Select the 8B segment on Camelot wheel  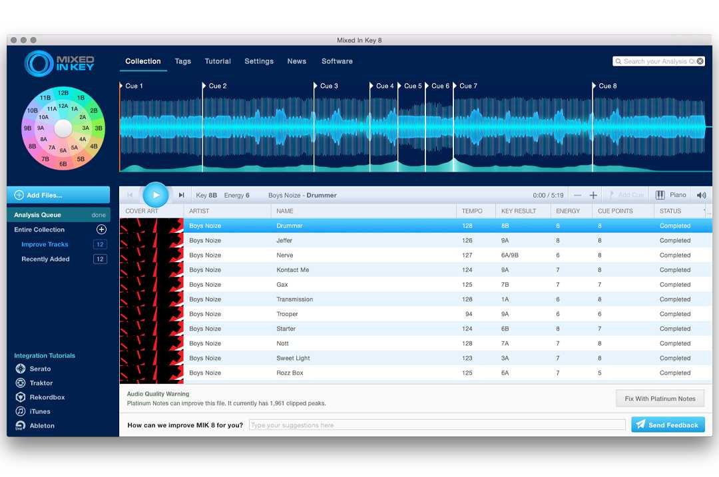(32, 146)
